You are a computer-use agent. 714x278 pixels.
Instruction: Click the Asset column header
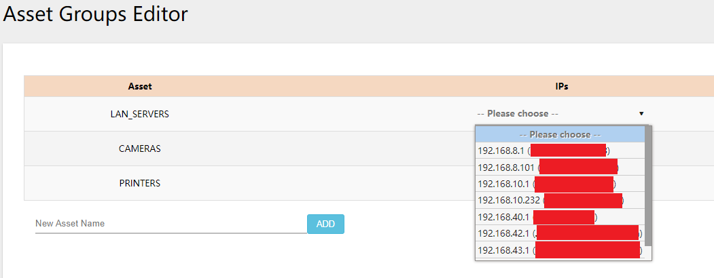point(139,86)
